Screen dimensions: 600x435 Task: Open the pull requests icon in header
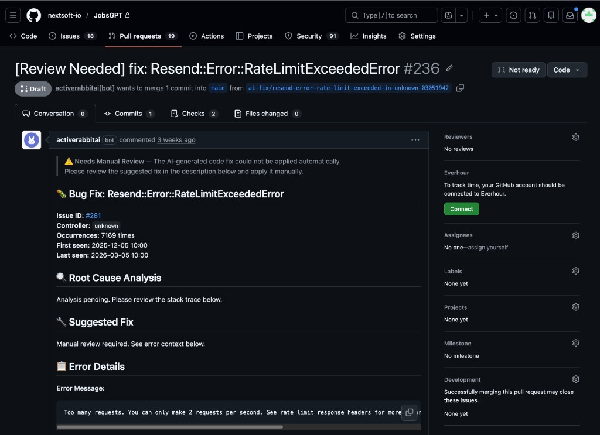(532, 15)
